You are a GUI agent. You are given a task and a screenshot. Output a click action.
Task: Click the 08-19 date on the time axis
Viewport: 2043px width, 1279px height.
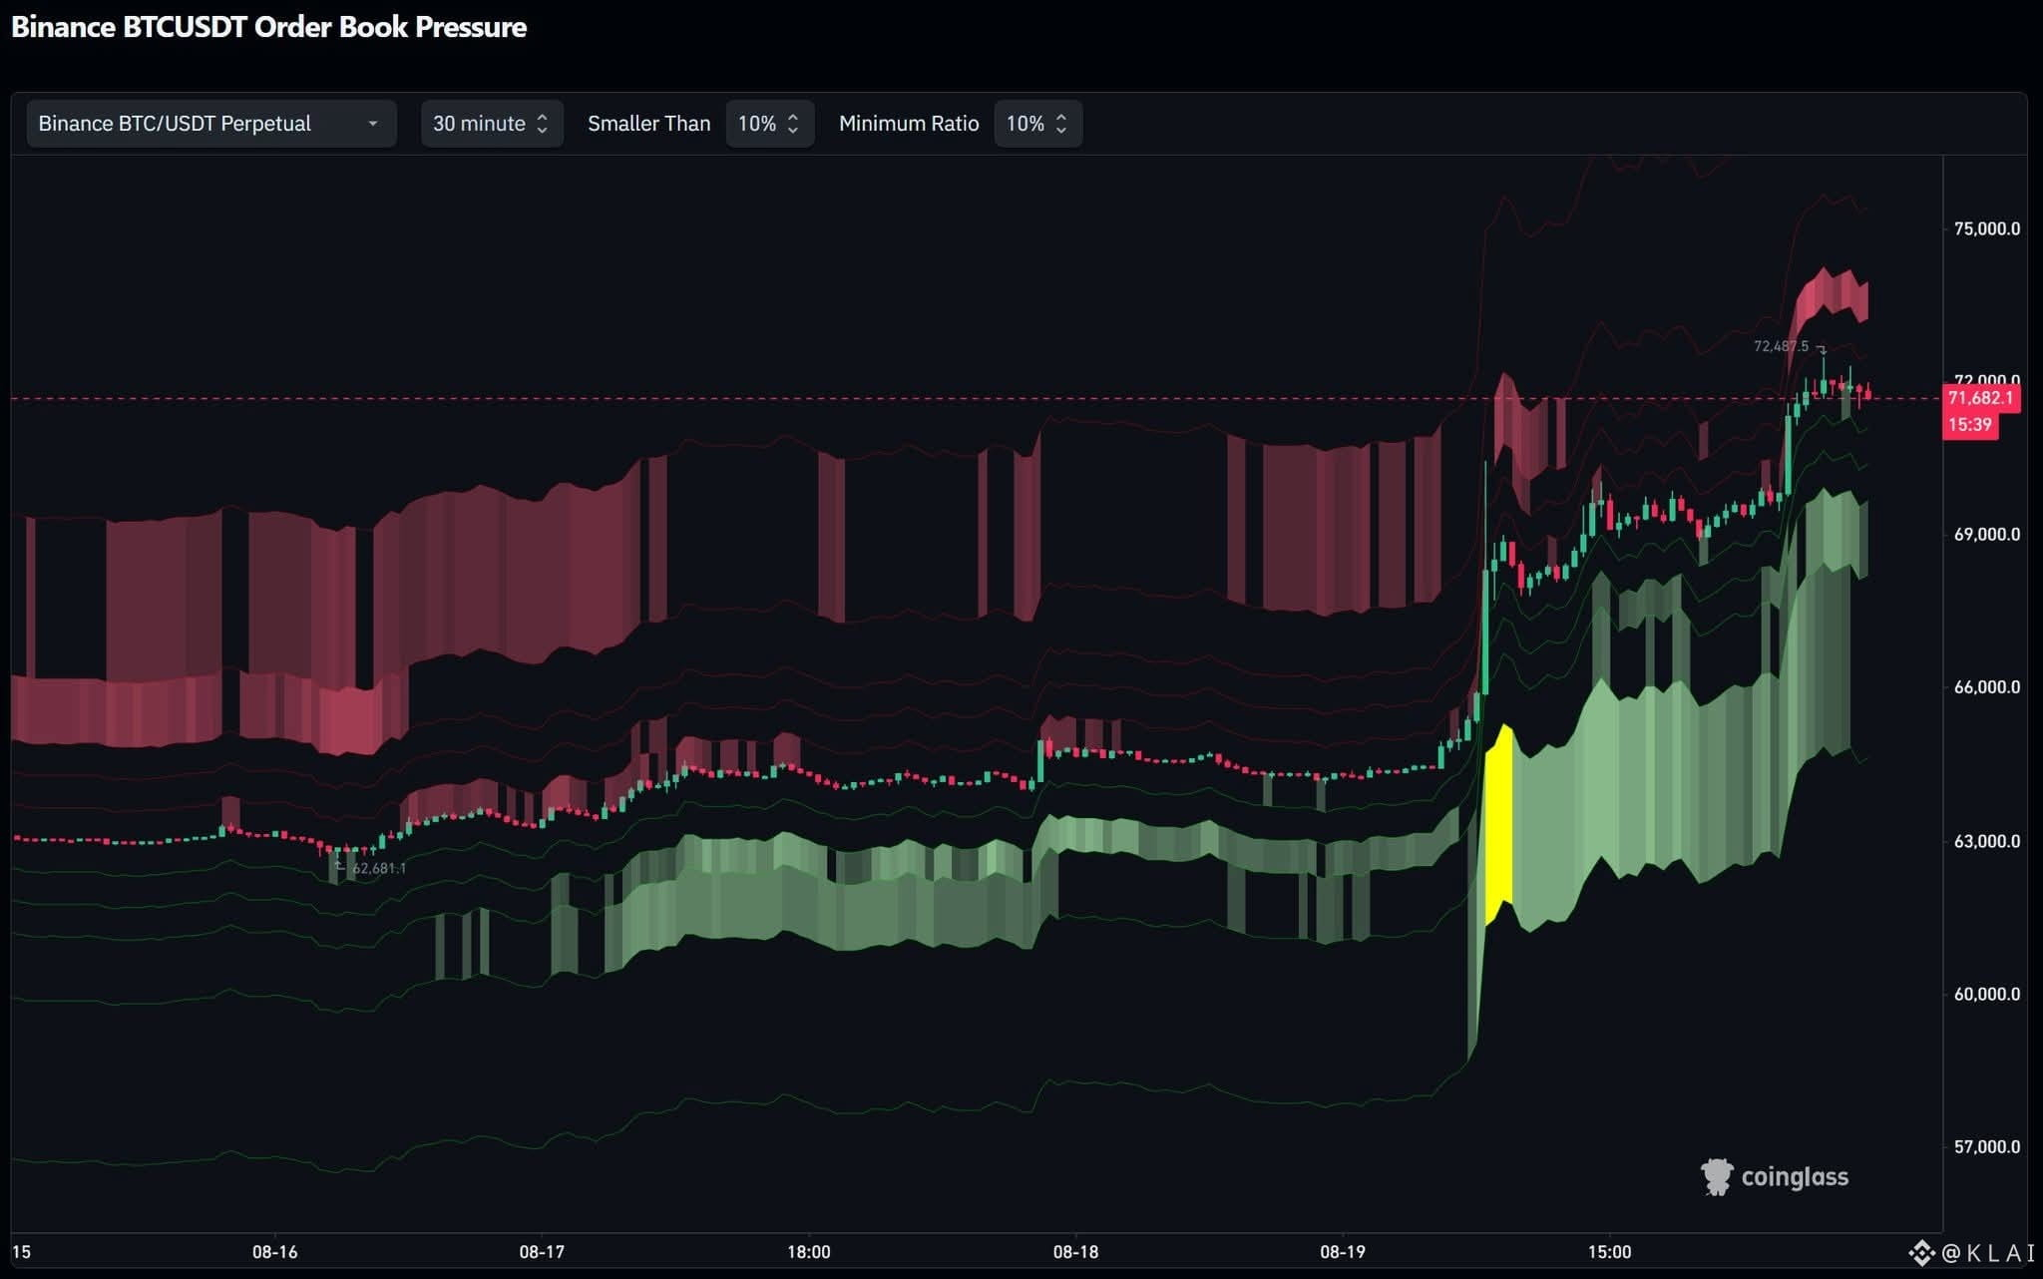tap(1343, 1252)
